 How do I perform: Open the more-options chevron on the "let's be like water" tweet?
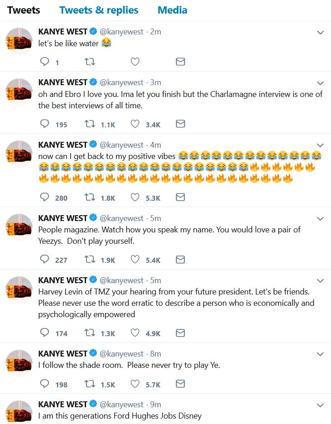(x=320, y=33)
